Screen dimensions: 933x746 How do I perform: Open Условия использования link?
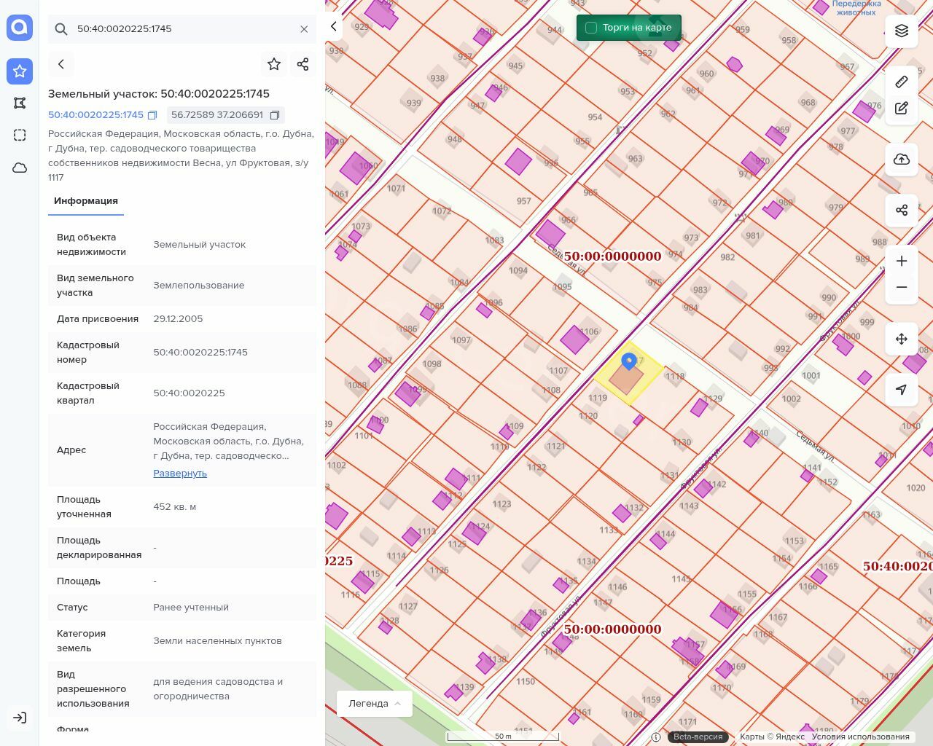[x=860, y=737]
